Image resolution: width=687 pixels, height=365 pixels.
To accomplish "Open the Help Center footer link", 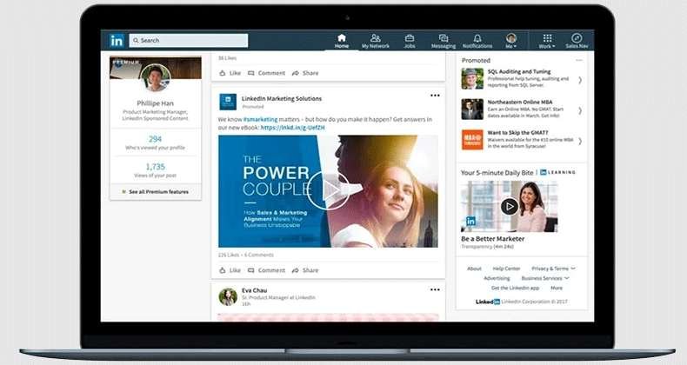I will coord(506,269).
